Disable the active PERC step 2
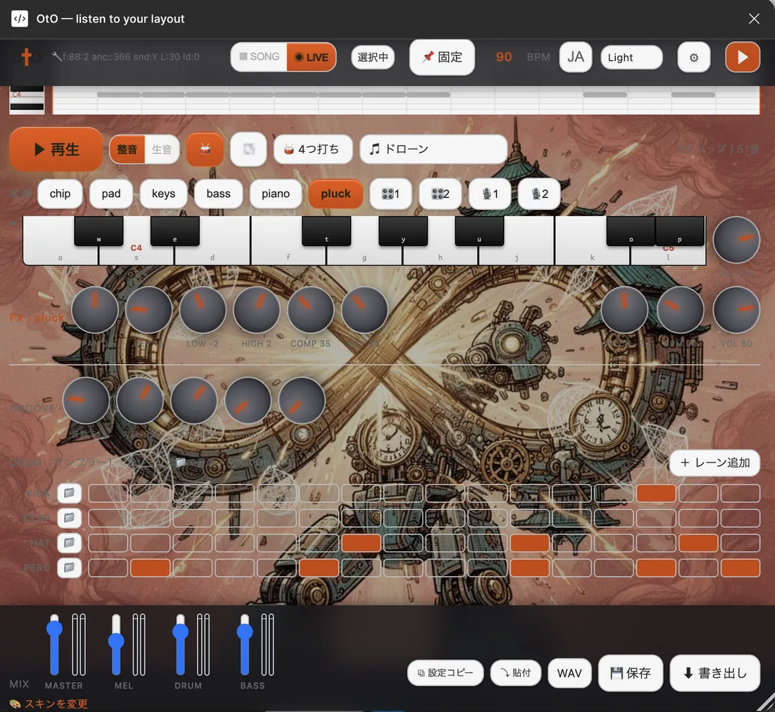Screen dimensions: 775x712 click(x=150, y=568)
